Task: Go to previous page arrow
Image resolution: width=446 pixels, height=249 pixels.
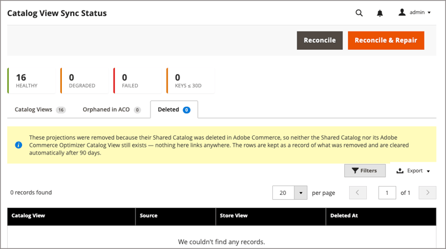Action: coord(358,193)
